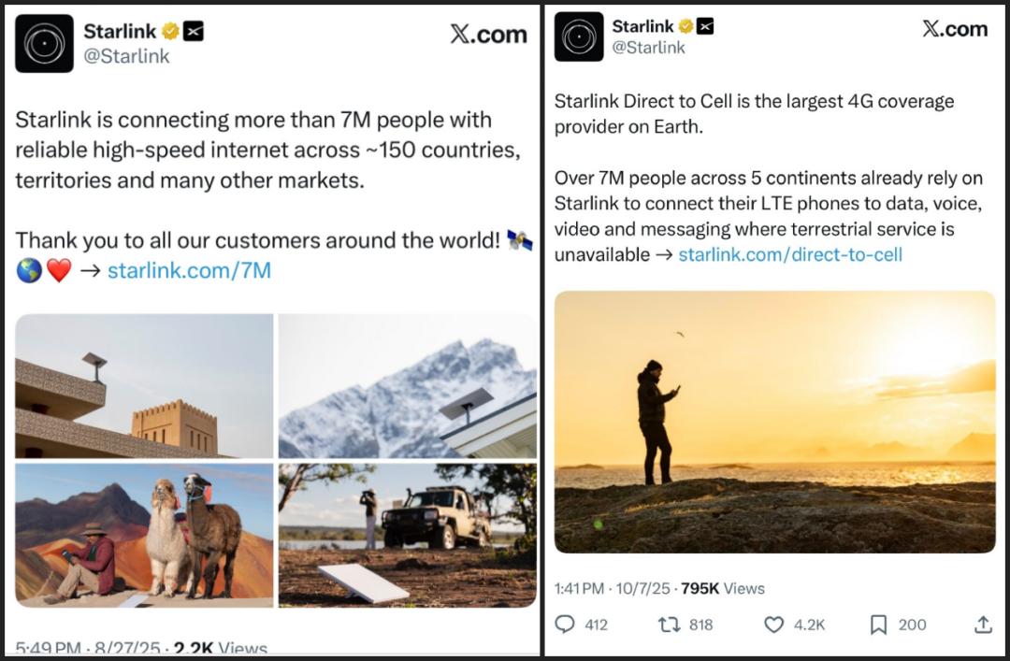Screen dimensions: 1010x661
Task: Repost using the retweet arrows icon
Action: click(670, 625)
